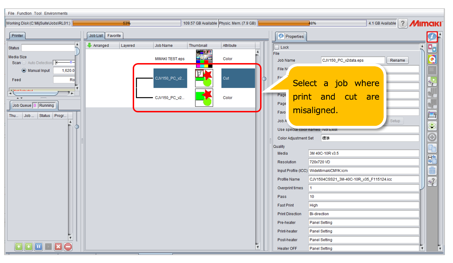Sort by the Job Name column header
The height and width of the screenshot is (263, 453).
tap(170, 45)
